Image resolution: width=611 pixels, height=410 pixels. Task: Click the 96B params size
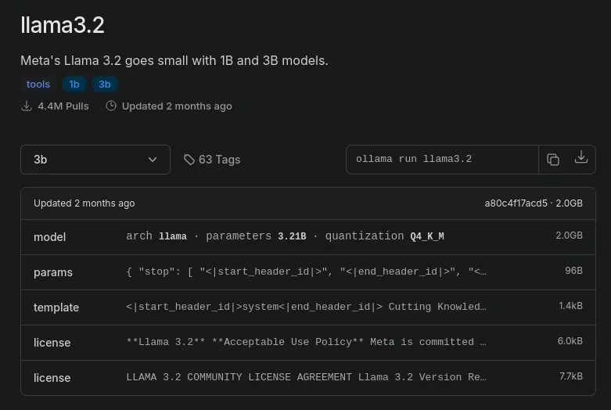(x=574, y=271)
